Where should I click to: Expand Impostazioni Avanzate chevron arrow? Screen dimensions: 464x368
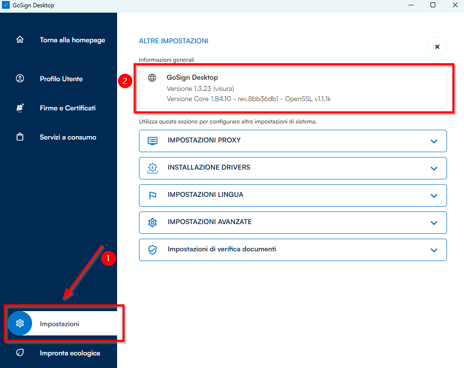coord(434,223)
